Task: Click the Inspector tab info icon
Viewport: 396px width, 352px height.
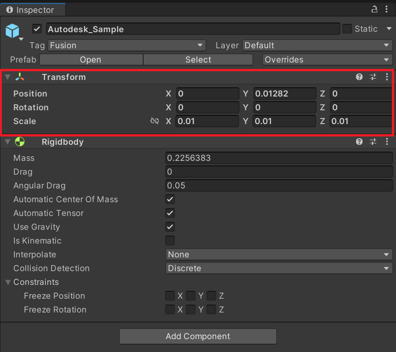Action: 10,10
